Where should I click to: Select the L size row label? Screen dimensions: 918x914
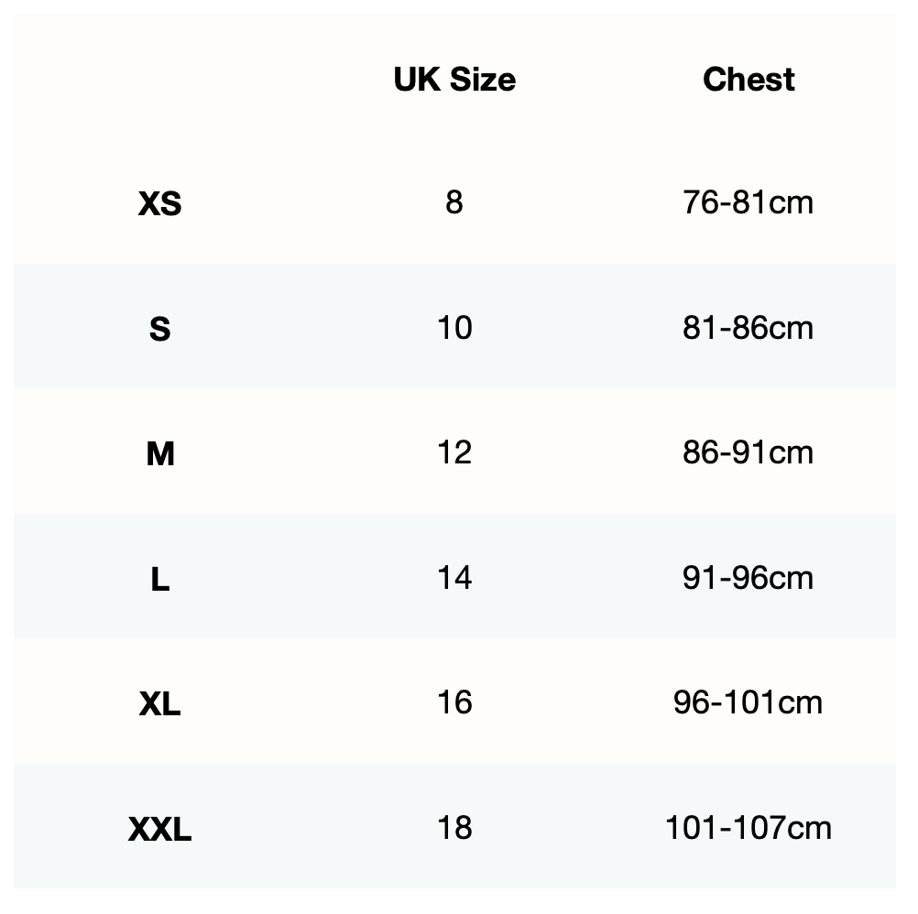coord(159,579)
